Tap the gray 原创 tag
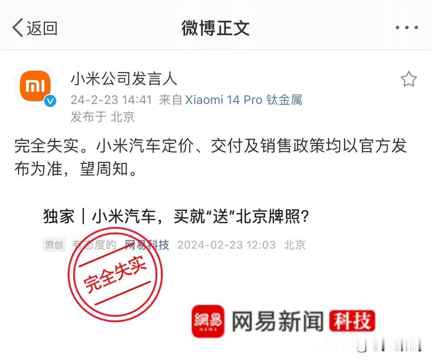This screenshot has height=361, width=432. (x=54, y=245)
